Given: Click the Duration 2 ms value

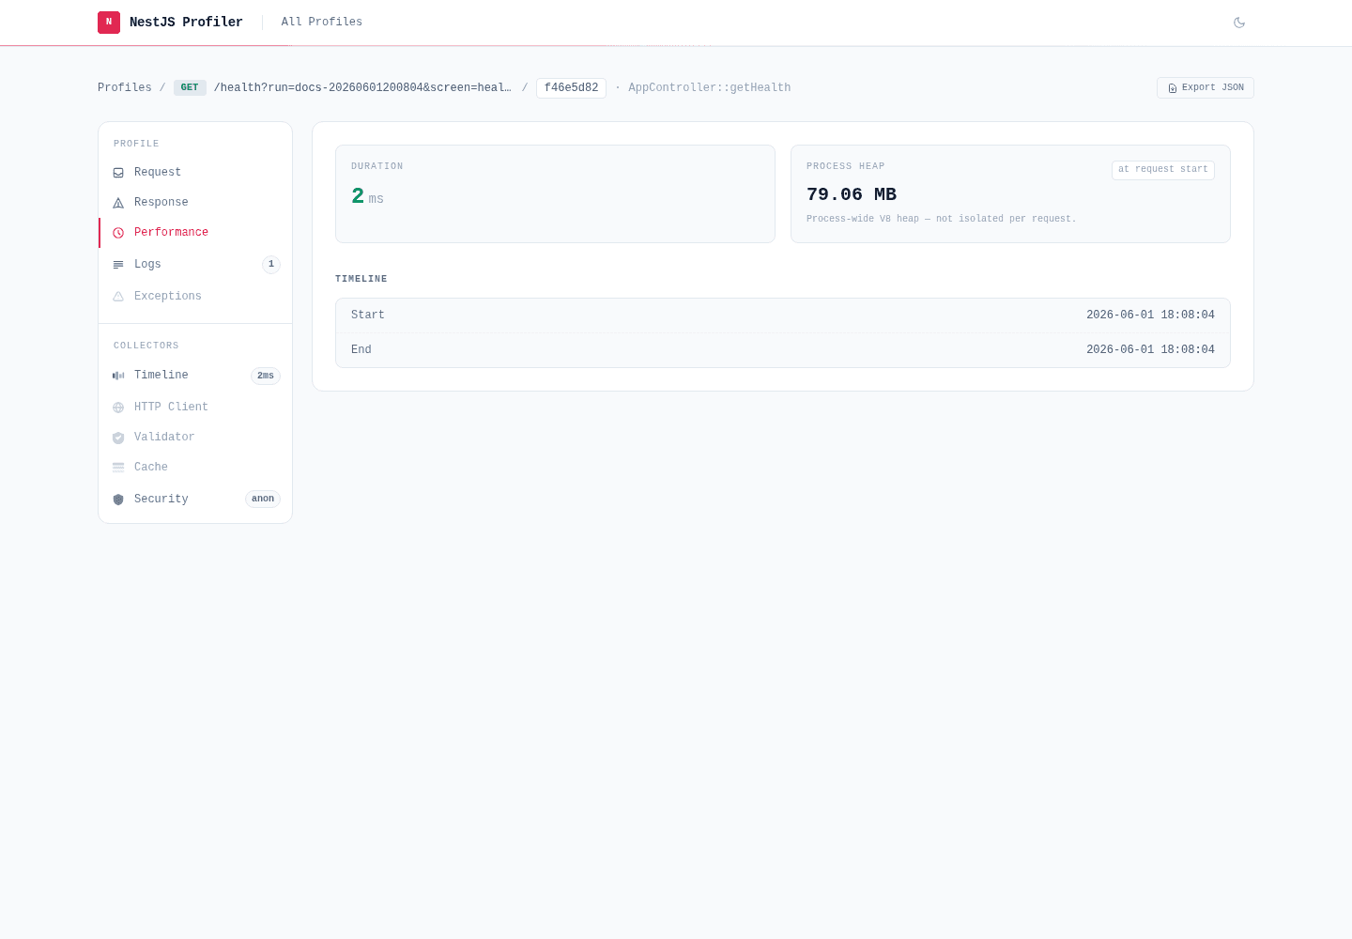Looking at the screenshot, I should (x=367, y=196).
